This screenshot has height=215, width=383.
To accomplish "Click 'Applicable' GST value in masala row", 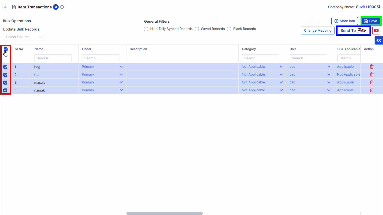I will (345, 82).
